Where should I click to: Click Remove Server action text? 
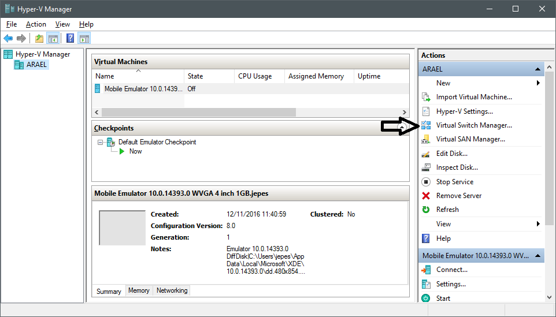[459, 196]
